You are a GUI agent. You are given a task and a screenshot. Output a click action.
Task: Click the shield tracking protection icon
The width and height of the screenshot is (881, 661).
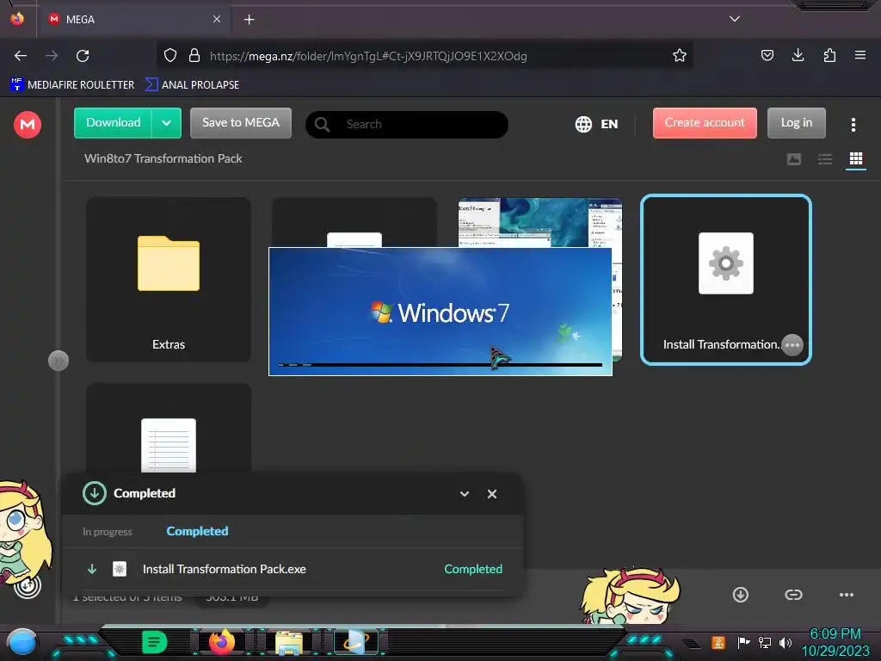[x=170, y=55]
